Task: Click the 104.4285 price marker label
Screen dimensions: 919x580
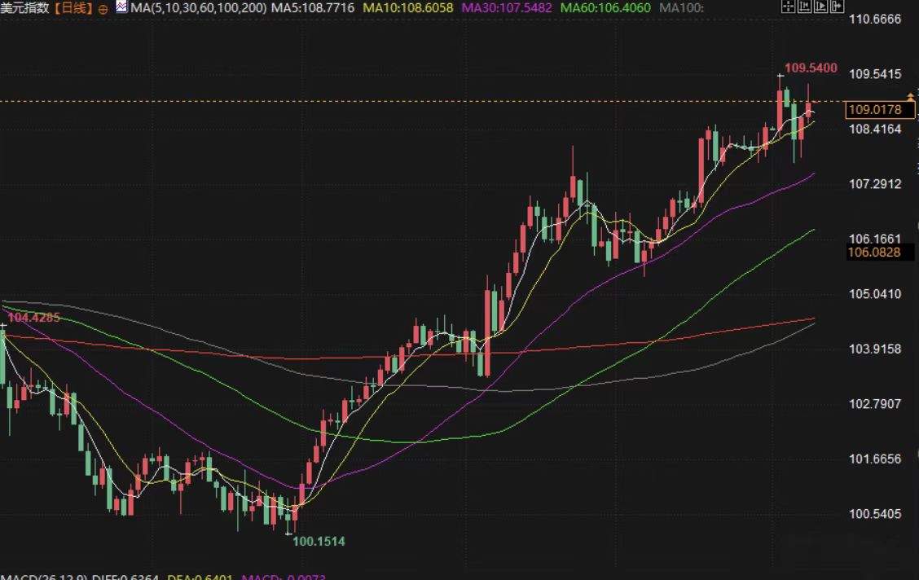Action: click(x=33, y=318)
